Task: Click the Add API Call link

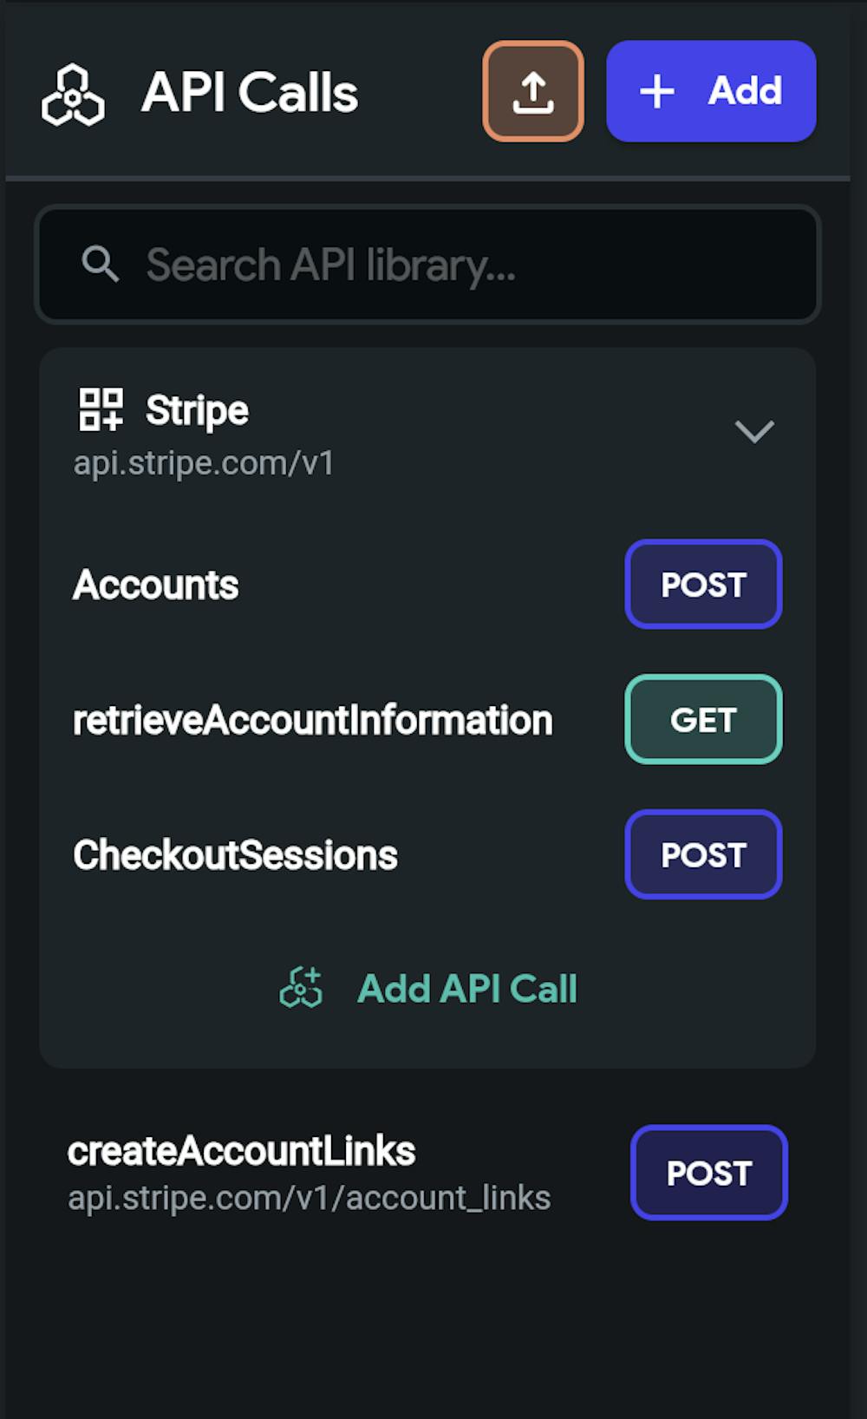Action: pos(467,989)
